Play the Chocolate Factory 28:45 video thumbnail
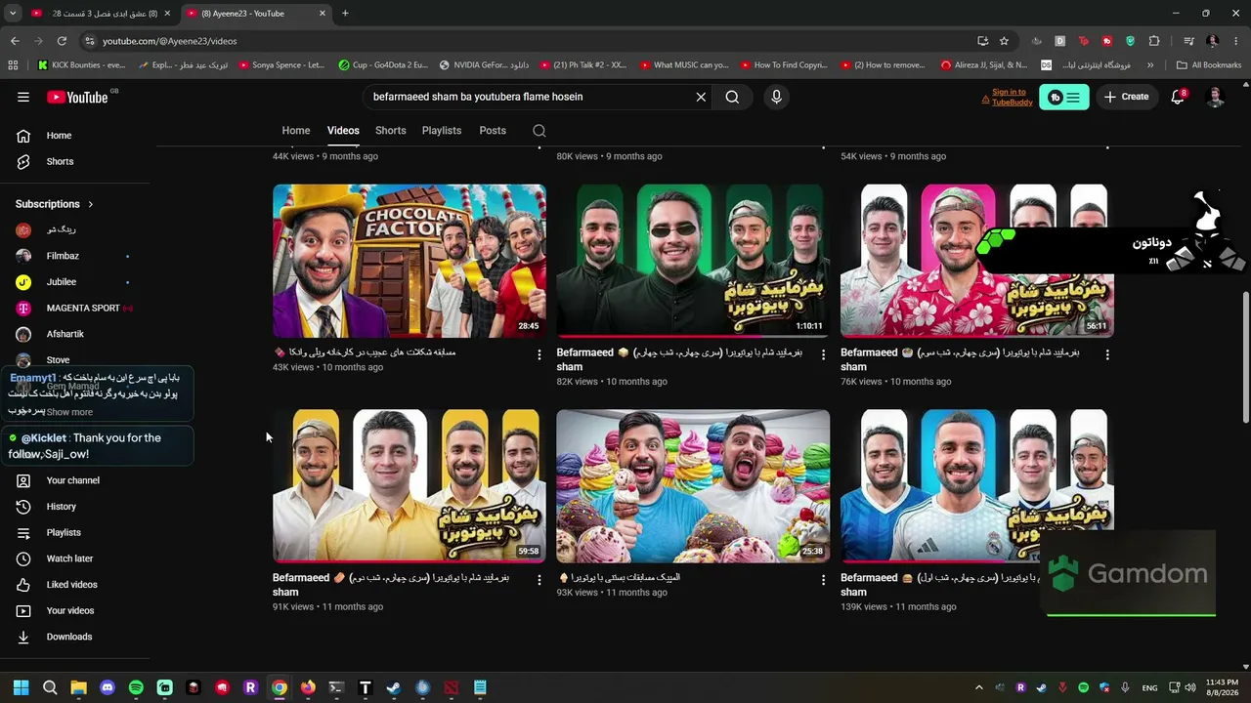 click(x=410, y=261)
